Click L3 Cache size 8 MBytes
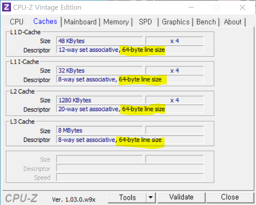Image resolution: width=256 pixels, height=205 pixels. (x=100, y=130)
